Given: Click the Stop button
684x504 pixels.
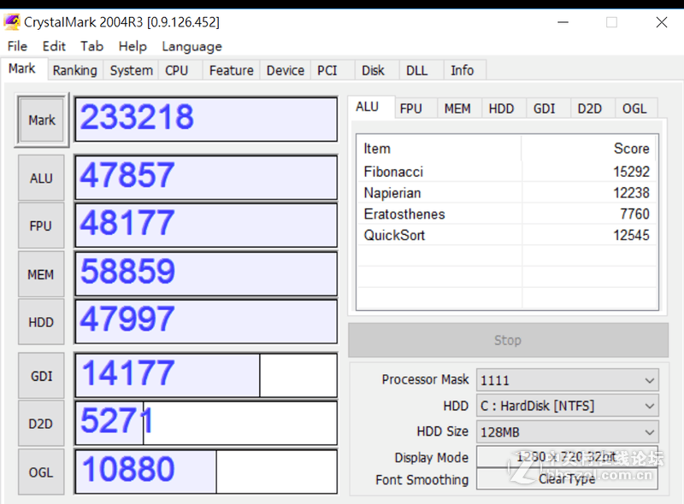Looking at the screenshot, I should (508, 340).
